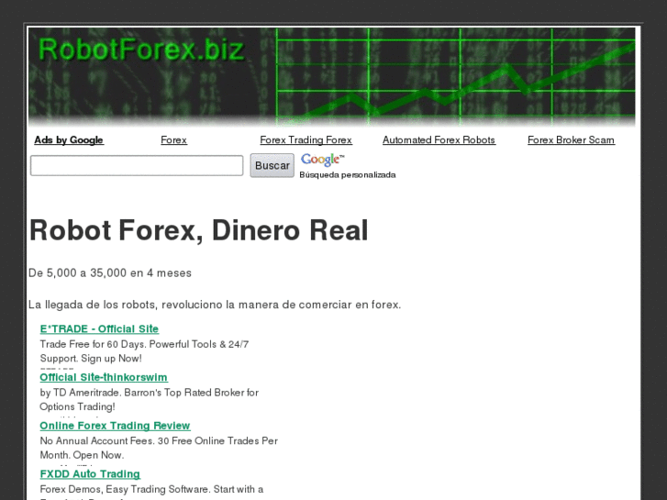Click the Trade Free for 60 Days text
667x500 pixels.
(x=144, y=351)
